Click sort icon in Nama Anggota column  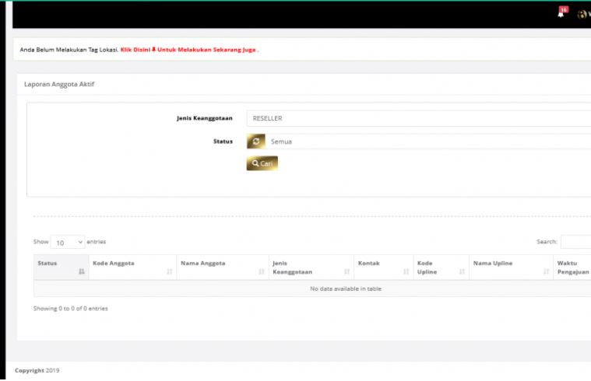tap(261, 271)
